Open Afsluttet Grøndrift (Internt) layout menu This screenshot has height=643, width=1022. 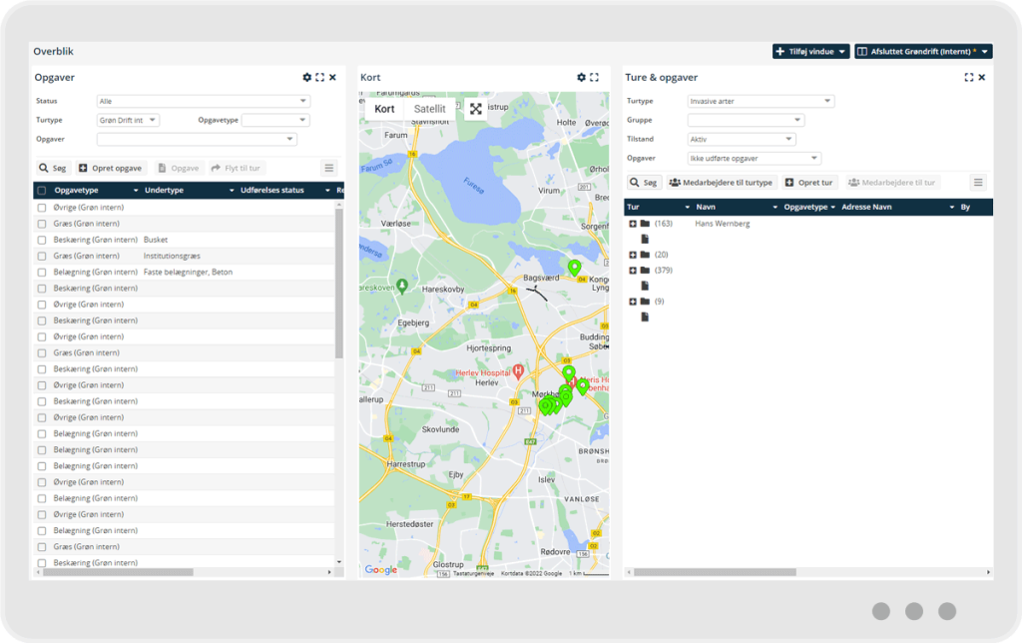[923, 52]
